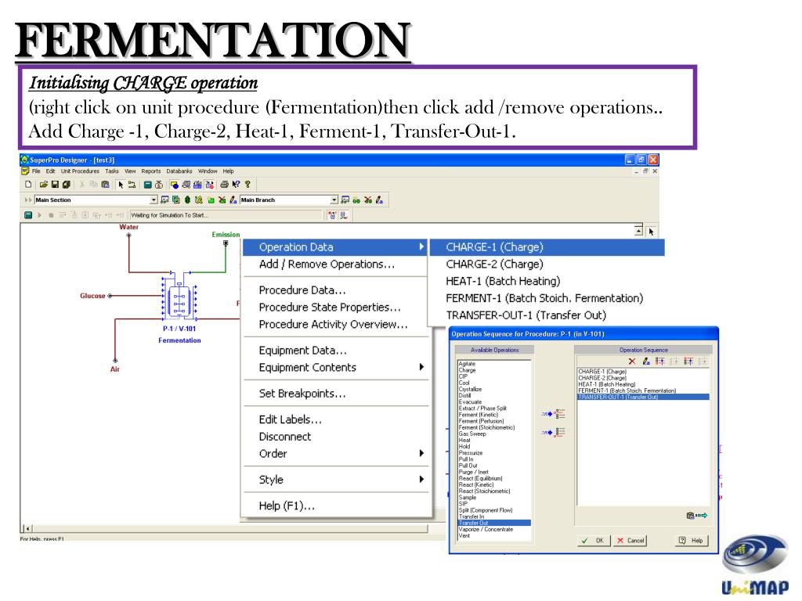Open the Reports menu

(x=151, y=171)
